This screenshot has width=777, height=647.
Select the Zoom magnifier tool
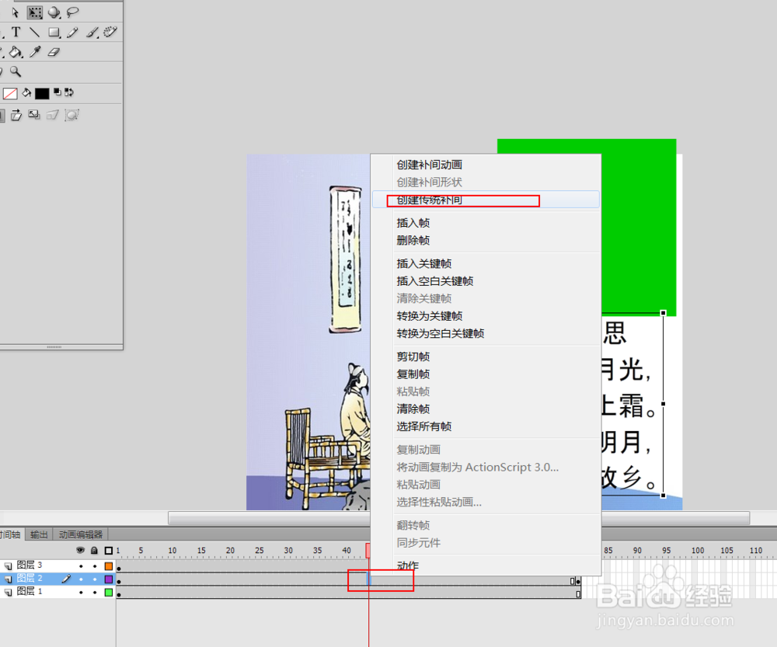pos(16,71)
